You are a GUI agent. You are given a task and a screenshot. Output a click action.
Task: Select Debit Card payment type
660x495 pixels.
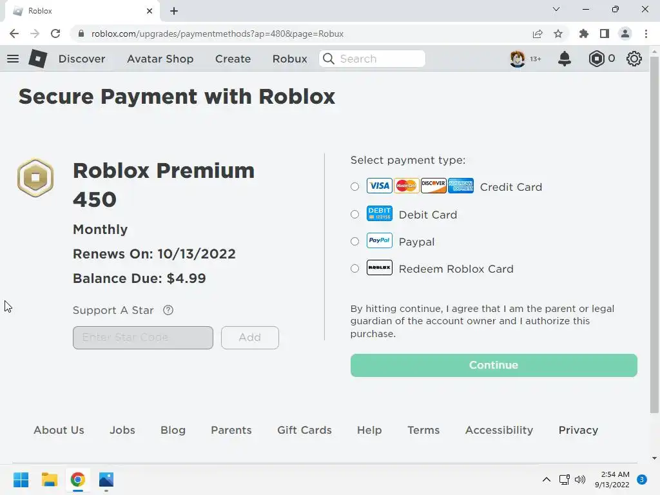pyautogui.click(x=355, y=214)
